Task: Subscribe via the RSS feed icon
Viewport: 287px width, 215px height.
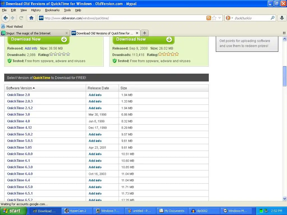Action: coord(209,18)
